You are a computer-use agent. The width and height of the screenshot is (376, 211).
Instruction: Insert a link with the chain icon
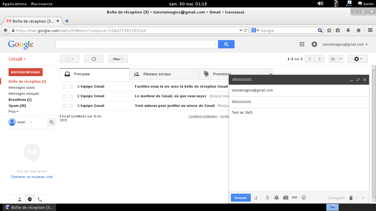[x=295, y=198]
